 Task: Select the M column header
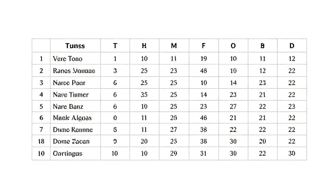174,46
